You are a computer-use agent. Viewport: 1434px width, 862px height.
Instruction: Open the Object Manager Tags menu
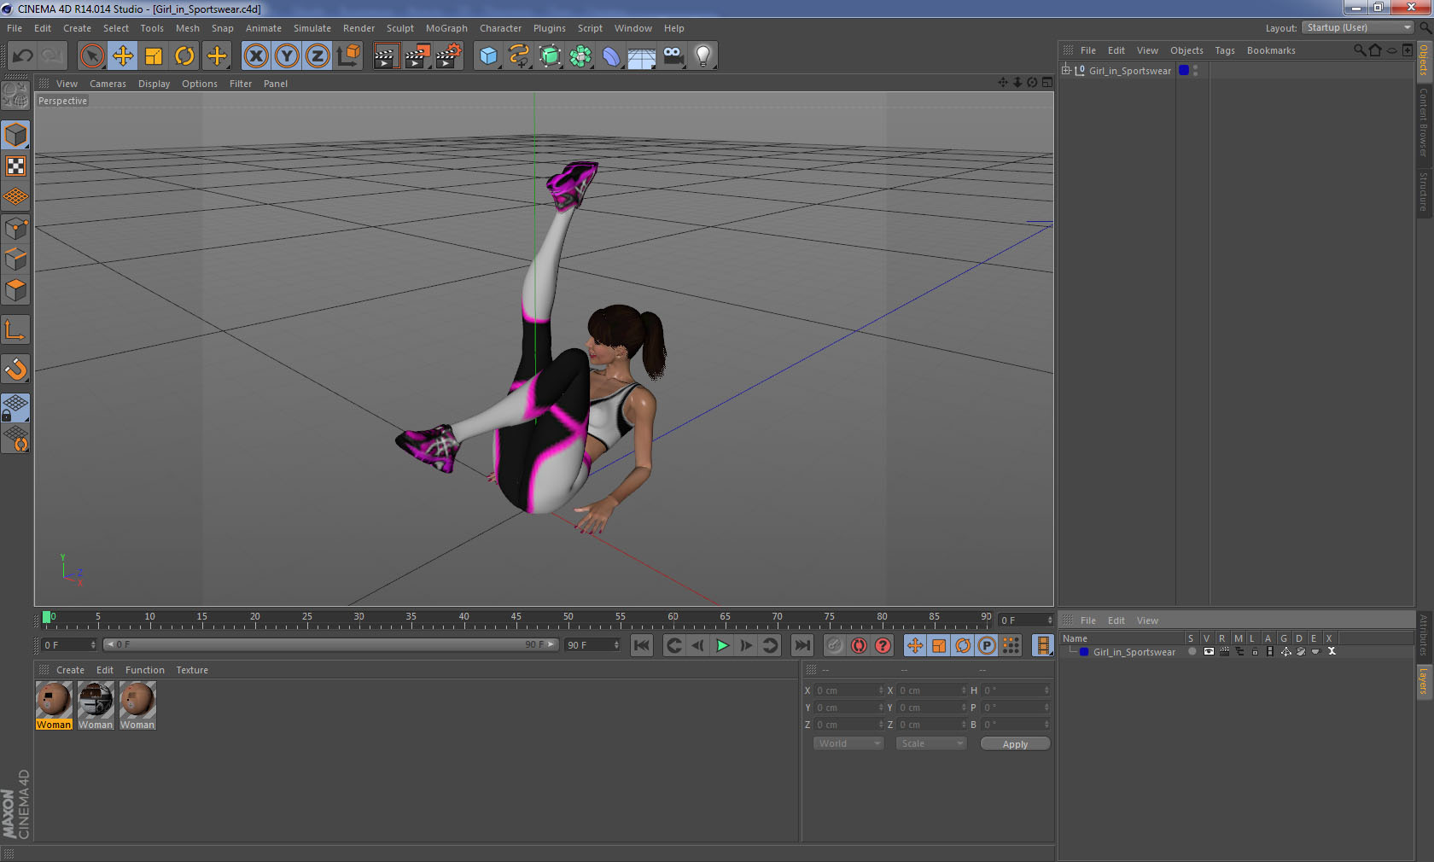point(1225,50)
